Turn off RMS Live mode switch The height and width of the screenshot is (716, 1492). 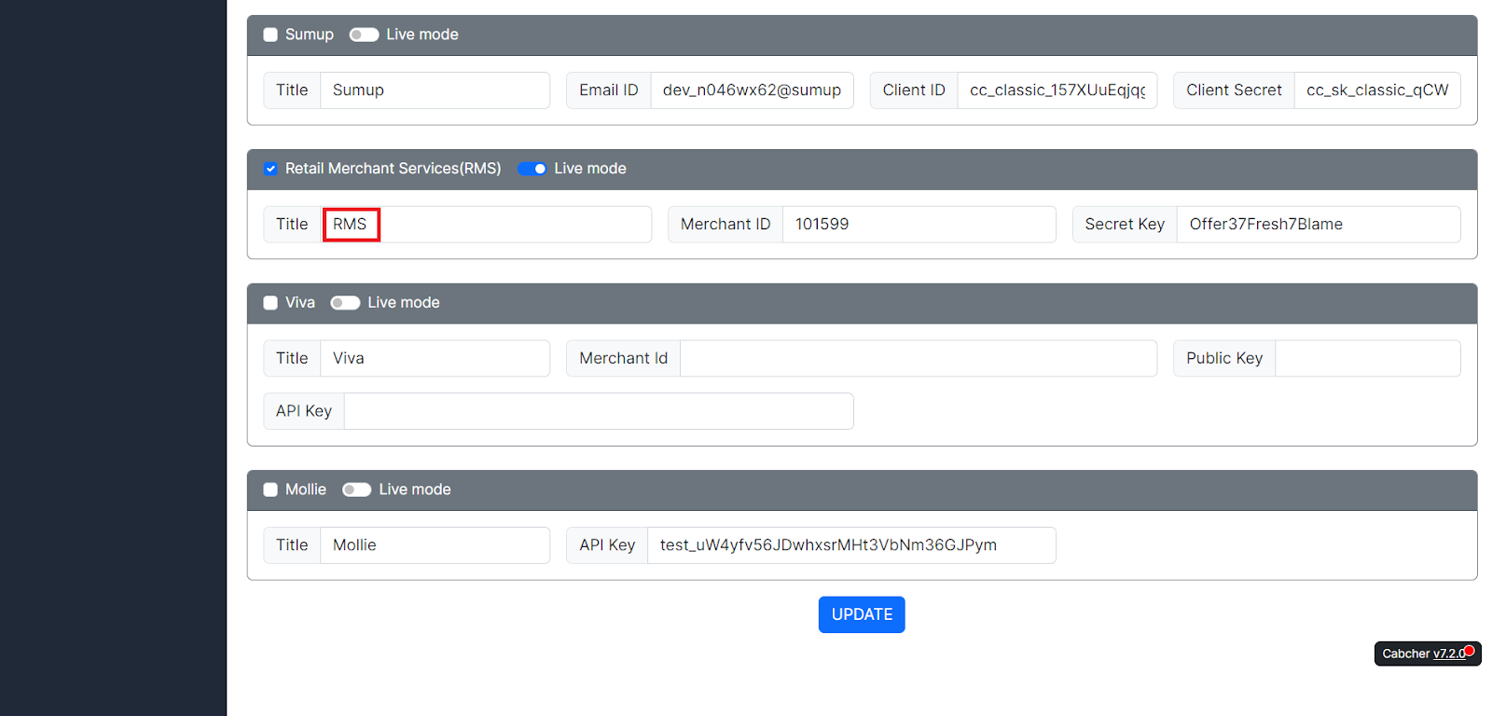click(x=532, y=169)
